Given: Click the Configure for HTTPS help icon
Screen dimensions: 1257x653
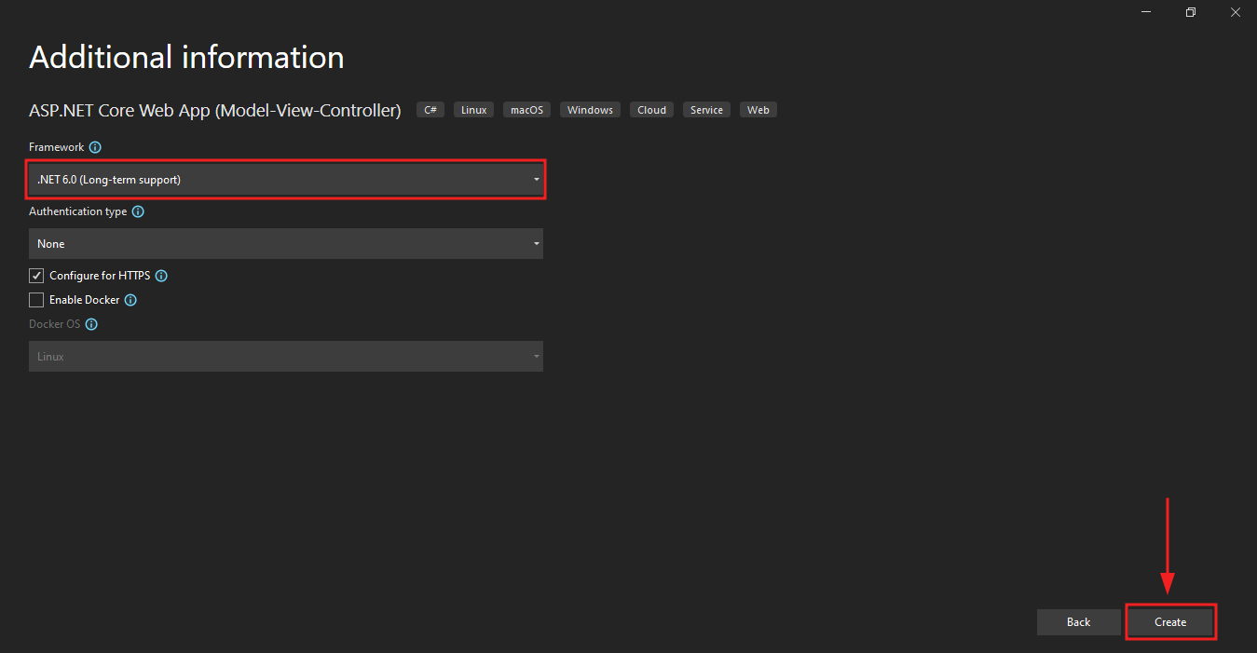Looking at the screenshot, I should 160,275.
